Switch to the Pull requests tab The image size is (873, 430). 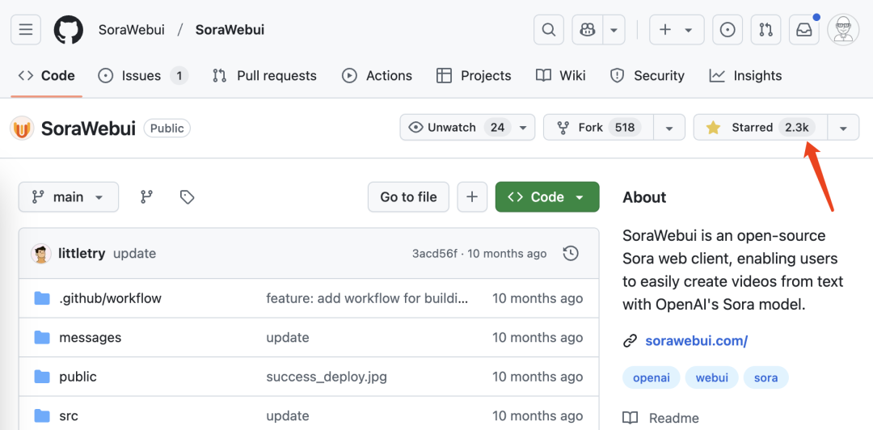(x=264, y=76)
